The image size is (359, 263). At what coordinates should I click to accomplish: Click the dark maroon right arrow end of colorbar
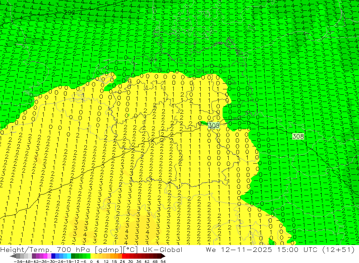[163, 256]
